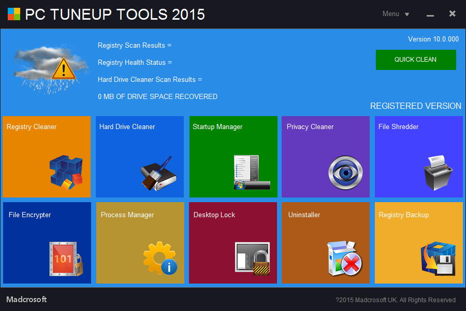The image size is (466, 311).
Task: Click the Madcrosoft link in footer
Action: (26, 300)
